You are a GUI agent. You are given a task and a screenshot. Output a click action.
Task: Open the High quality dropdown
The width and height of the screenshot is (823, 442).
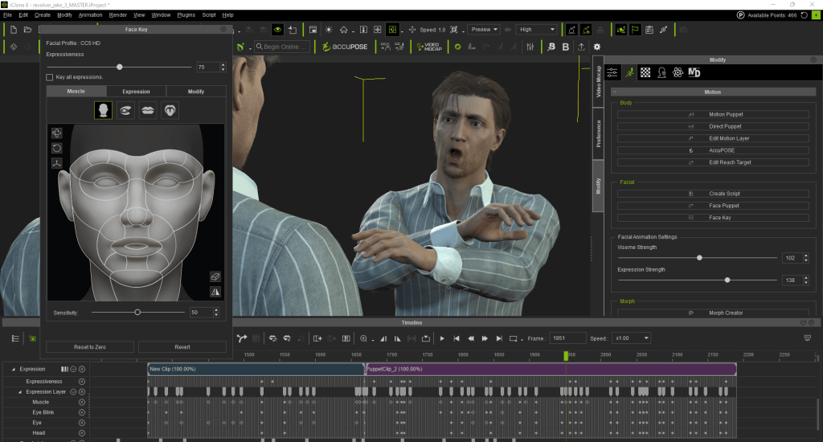(x=536, y=30)
